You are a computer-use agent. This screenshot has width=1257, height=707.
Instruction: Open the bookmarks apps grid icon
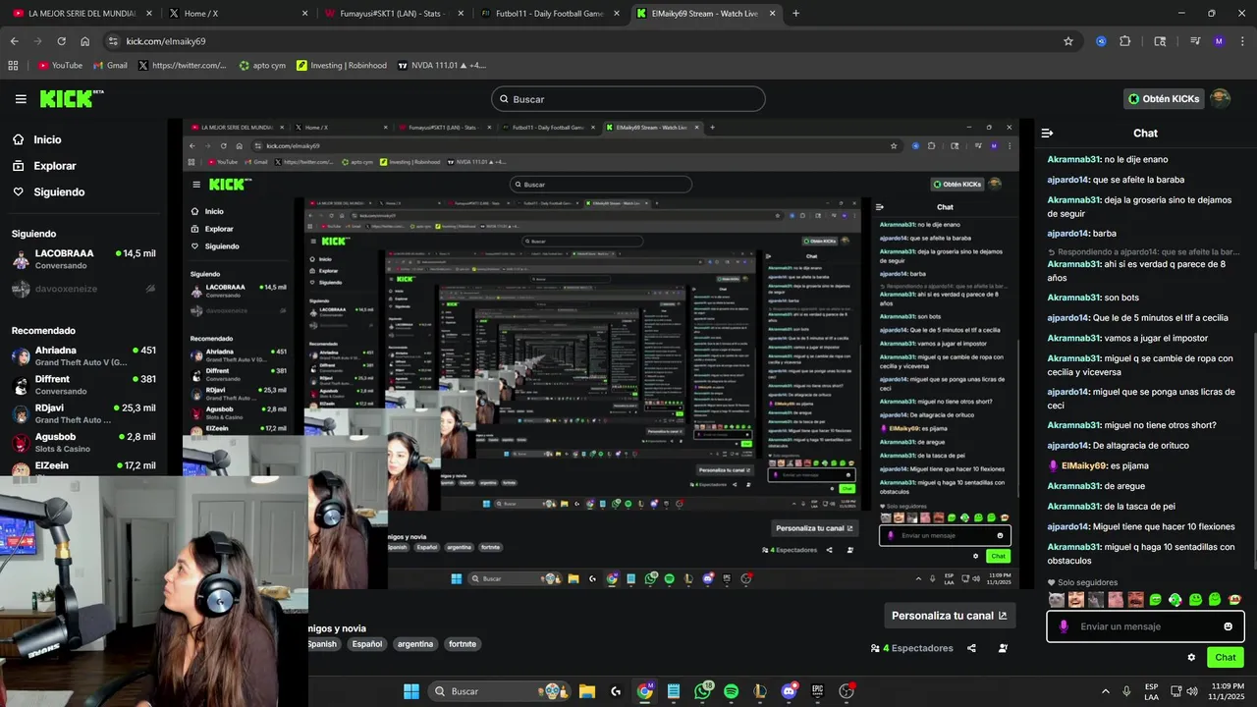(x=13, y=66)
